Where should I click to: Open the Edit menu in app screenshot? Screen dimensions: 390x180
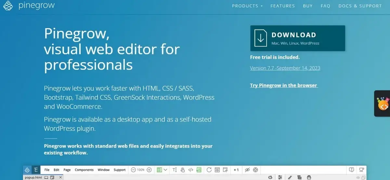click(x=57, y=170)
